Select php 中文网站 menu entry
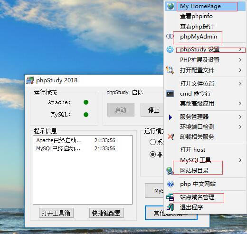Viewport: 247px width, 234px height. [x=205, y=184]
